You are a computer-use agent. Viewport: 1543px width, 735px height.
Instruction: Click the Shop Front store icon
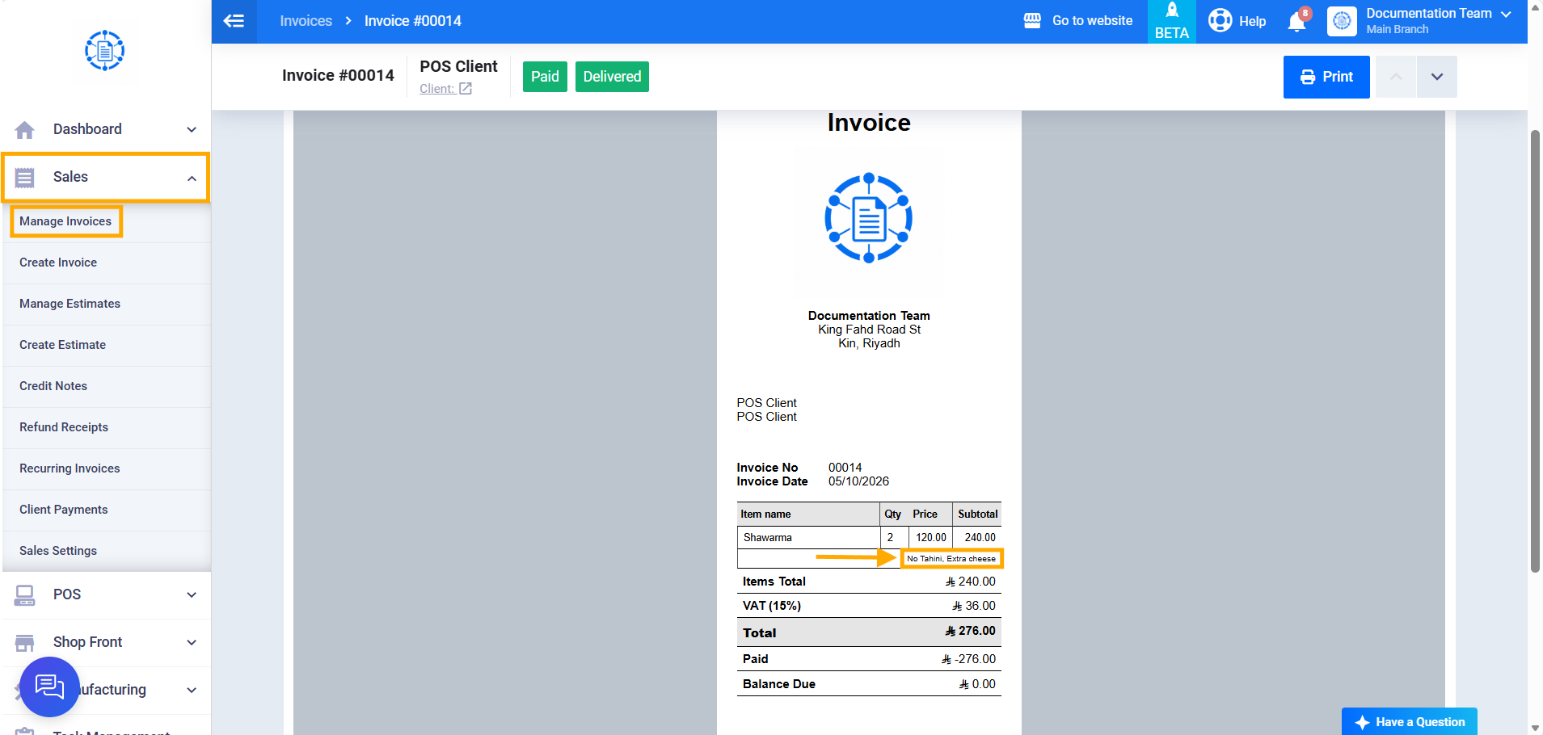pyautogui.click(x=25, y=643)
